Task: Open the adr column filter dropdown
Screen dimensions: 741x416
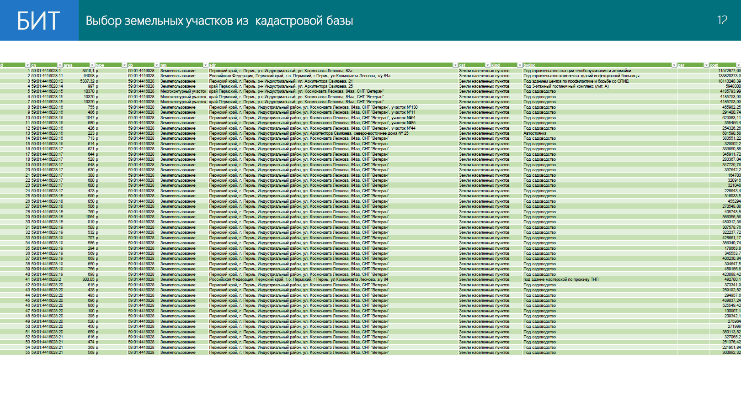Action: tap(455, 65)
